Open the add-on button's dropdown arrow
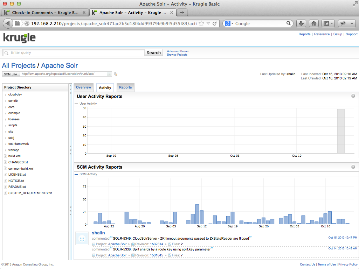The image size is (359, 269). [352, 23]
